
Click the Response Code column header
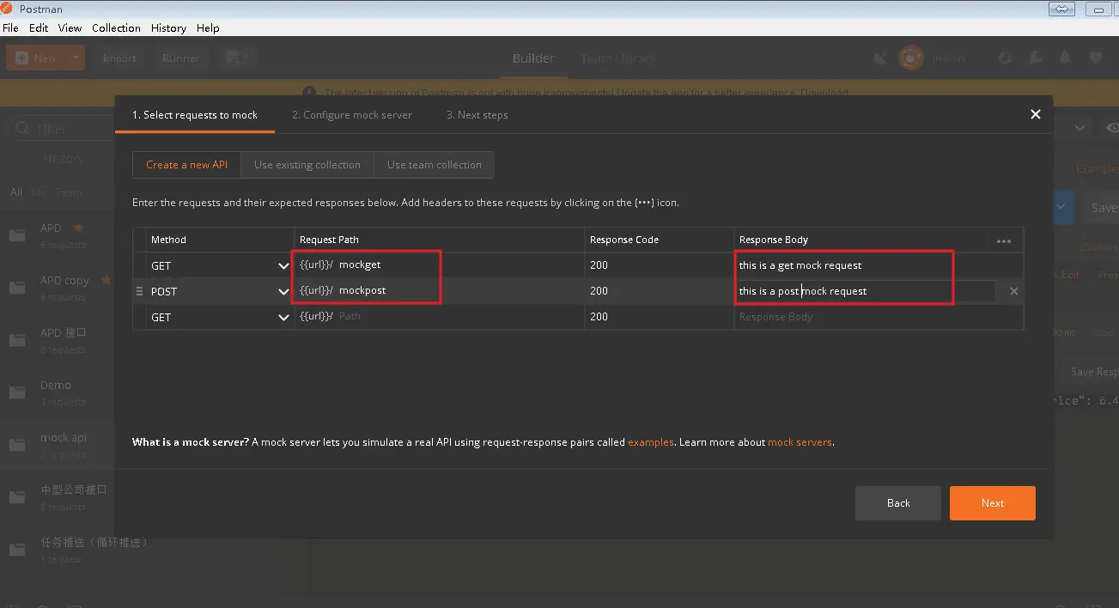tap(623, 240)
